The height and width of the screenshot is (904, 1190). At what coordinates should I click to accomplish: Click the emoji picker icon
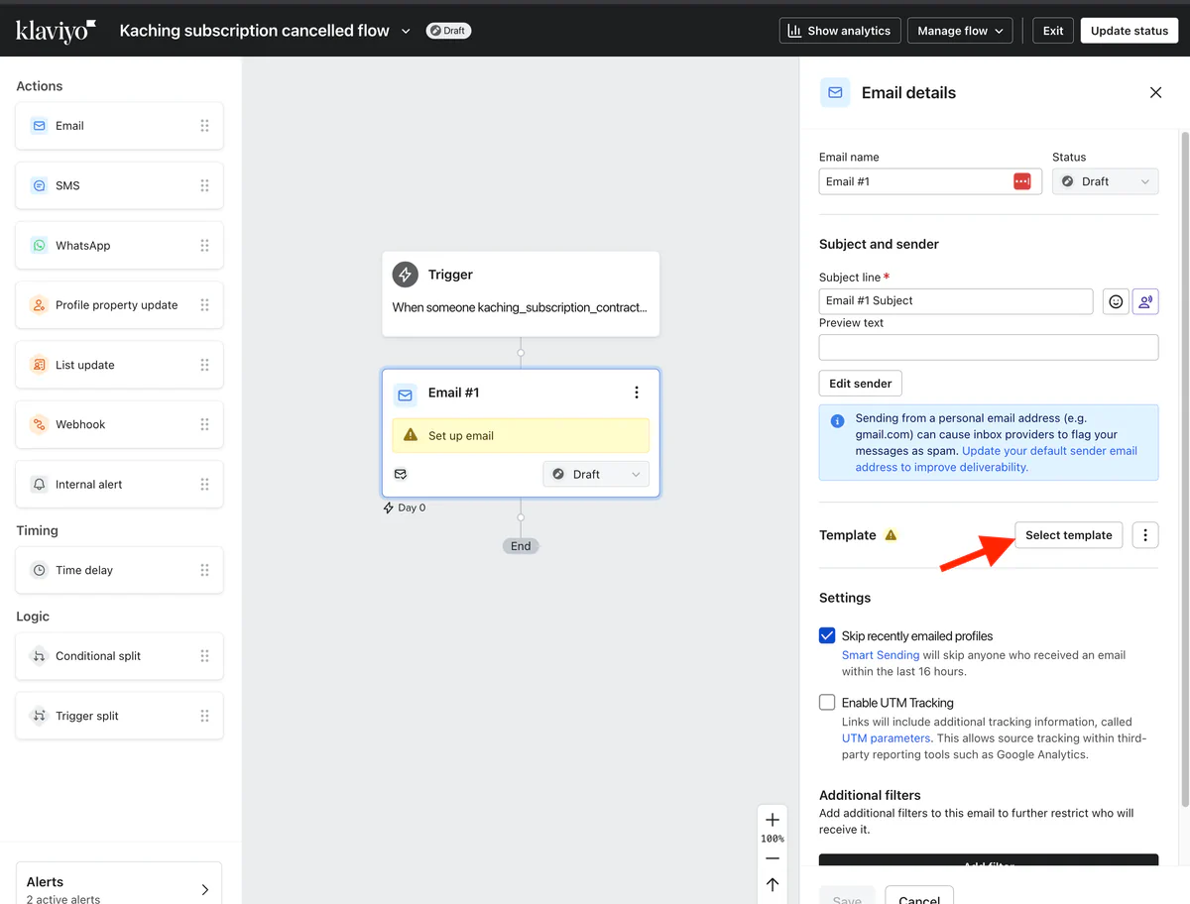(1116, 301)
